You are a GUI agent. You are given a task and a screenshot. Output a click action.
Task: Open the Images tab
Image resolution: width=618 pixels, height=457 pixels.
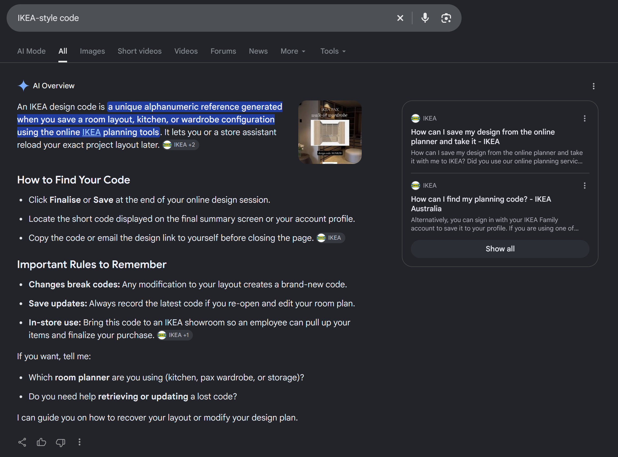tap(92, 51)
